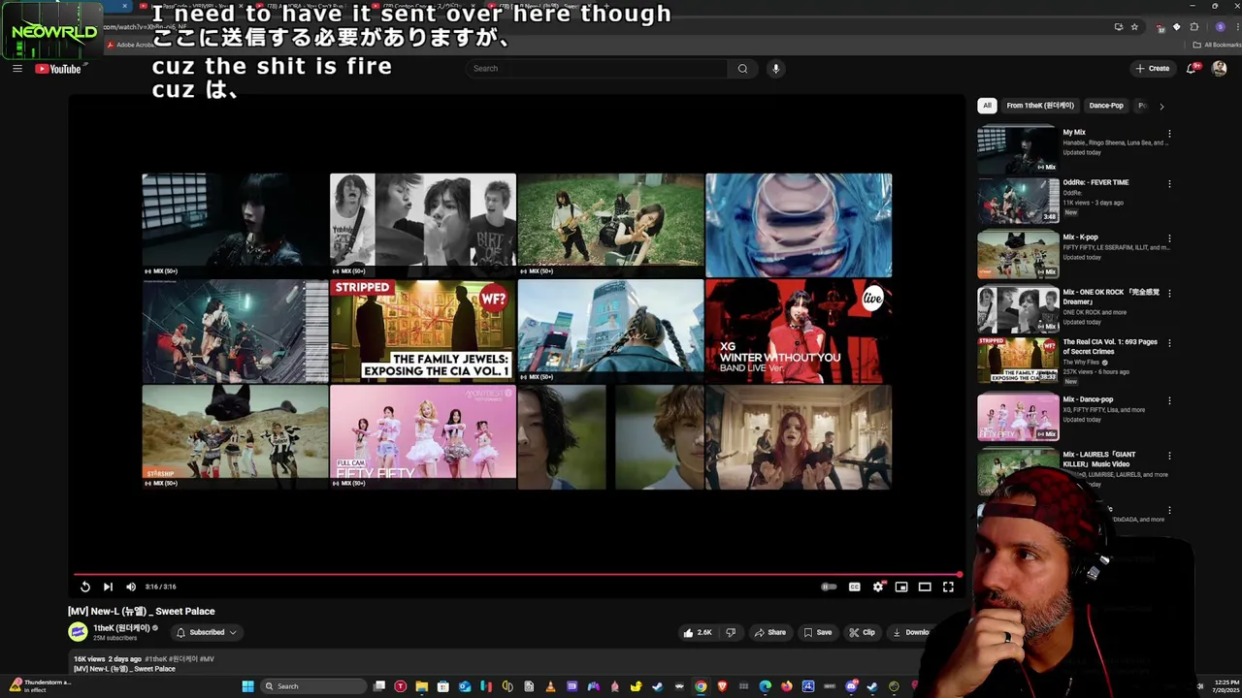Select the Dance-Pop filter chip
Screen dimensions: 1242x698
[1106, 106]
